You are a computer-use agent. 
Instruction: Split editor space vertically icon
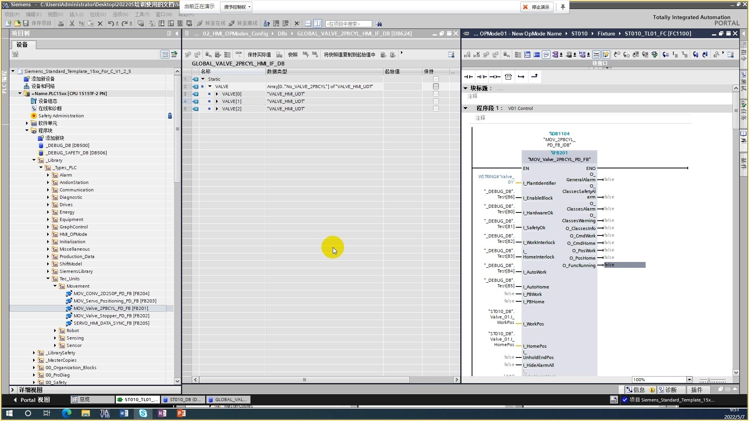[x=318, y=23]
